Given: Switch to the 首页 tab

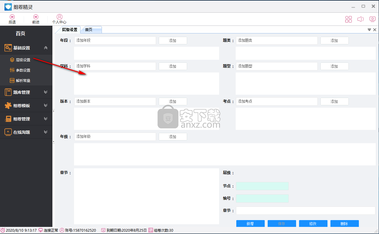Looking at the screenshot, I should pos(91,30).
